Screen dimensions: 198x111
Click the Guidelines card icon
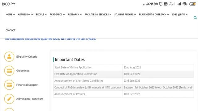[9, 71]
